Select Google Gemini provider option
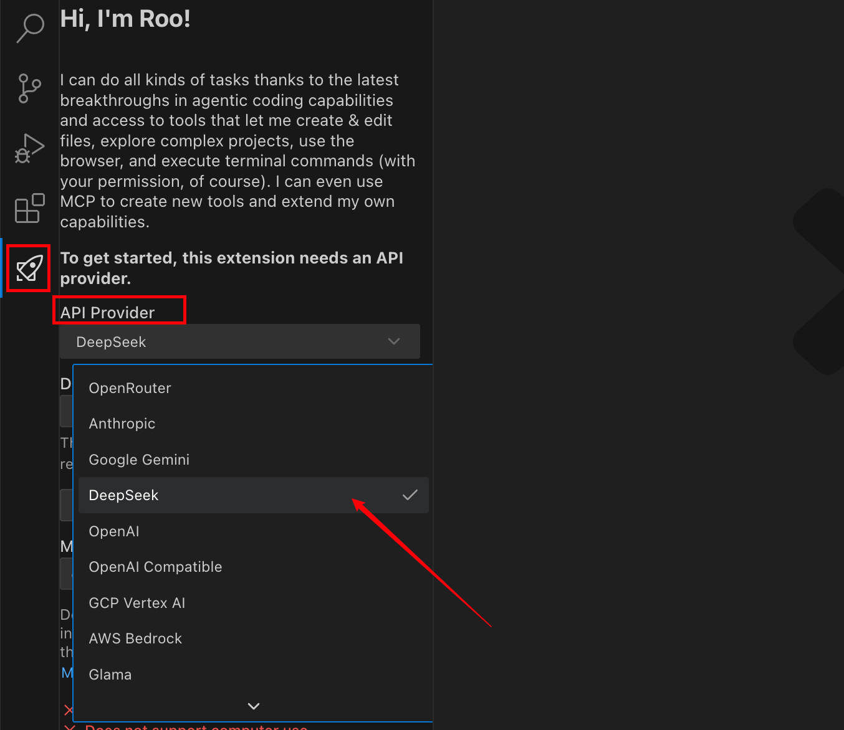This screenshot has height=730, width=844. (254, 460)
